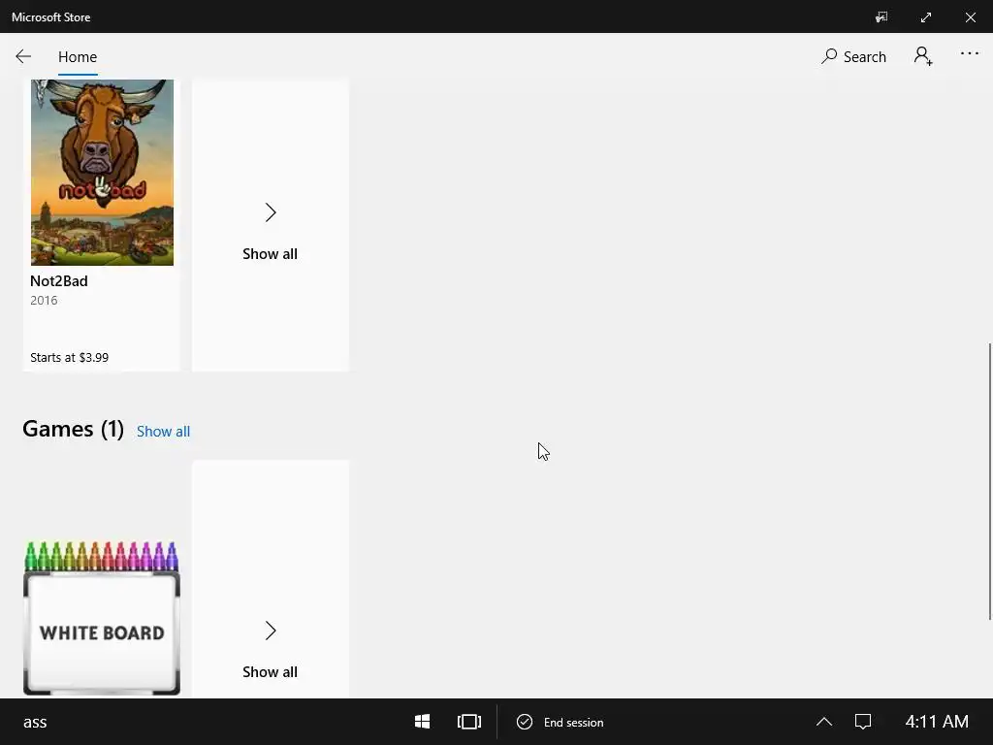Open the Windows Start button

pyautogui.click(x=423, y=722)
